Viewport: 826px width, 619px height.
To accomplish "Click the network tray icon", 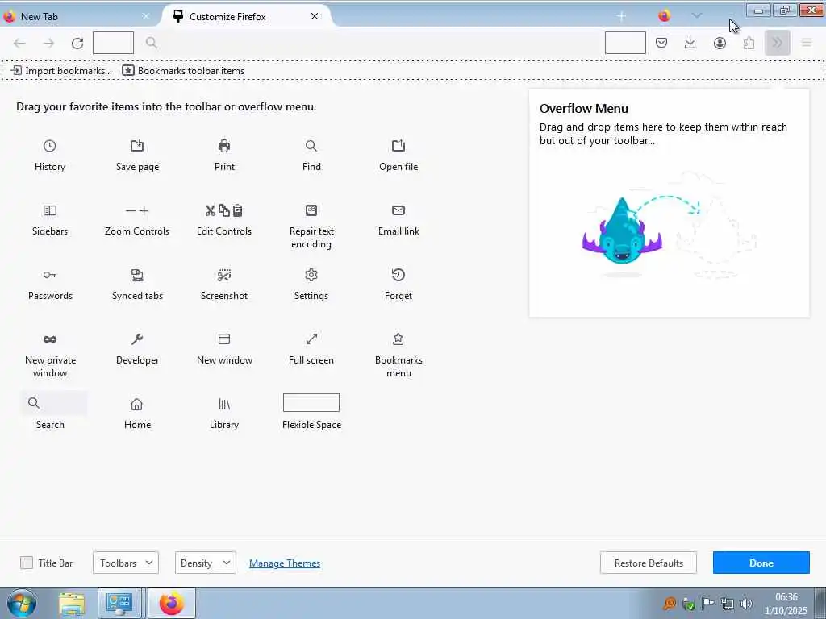I will point(728,604).
